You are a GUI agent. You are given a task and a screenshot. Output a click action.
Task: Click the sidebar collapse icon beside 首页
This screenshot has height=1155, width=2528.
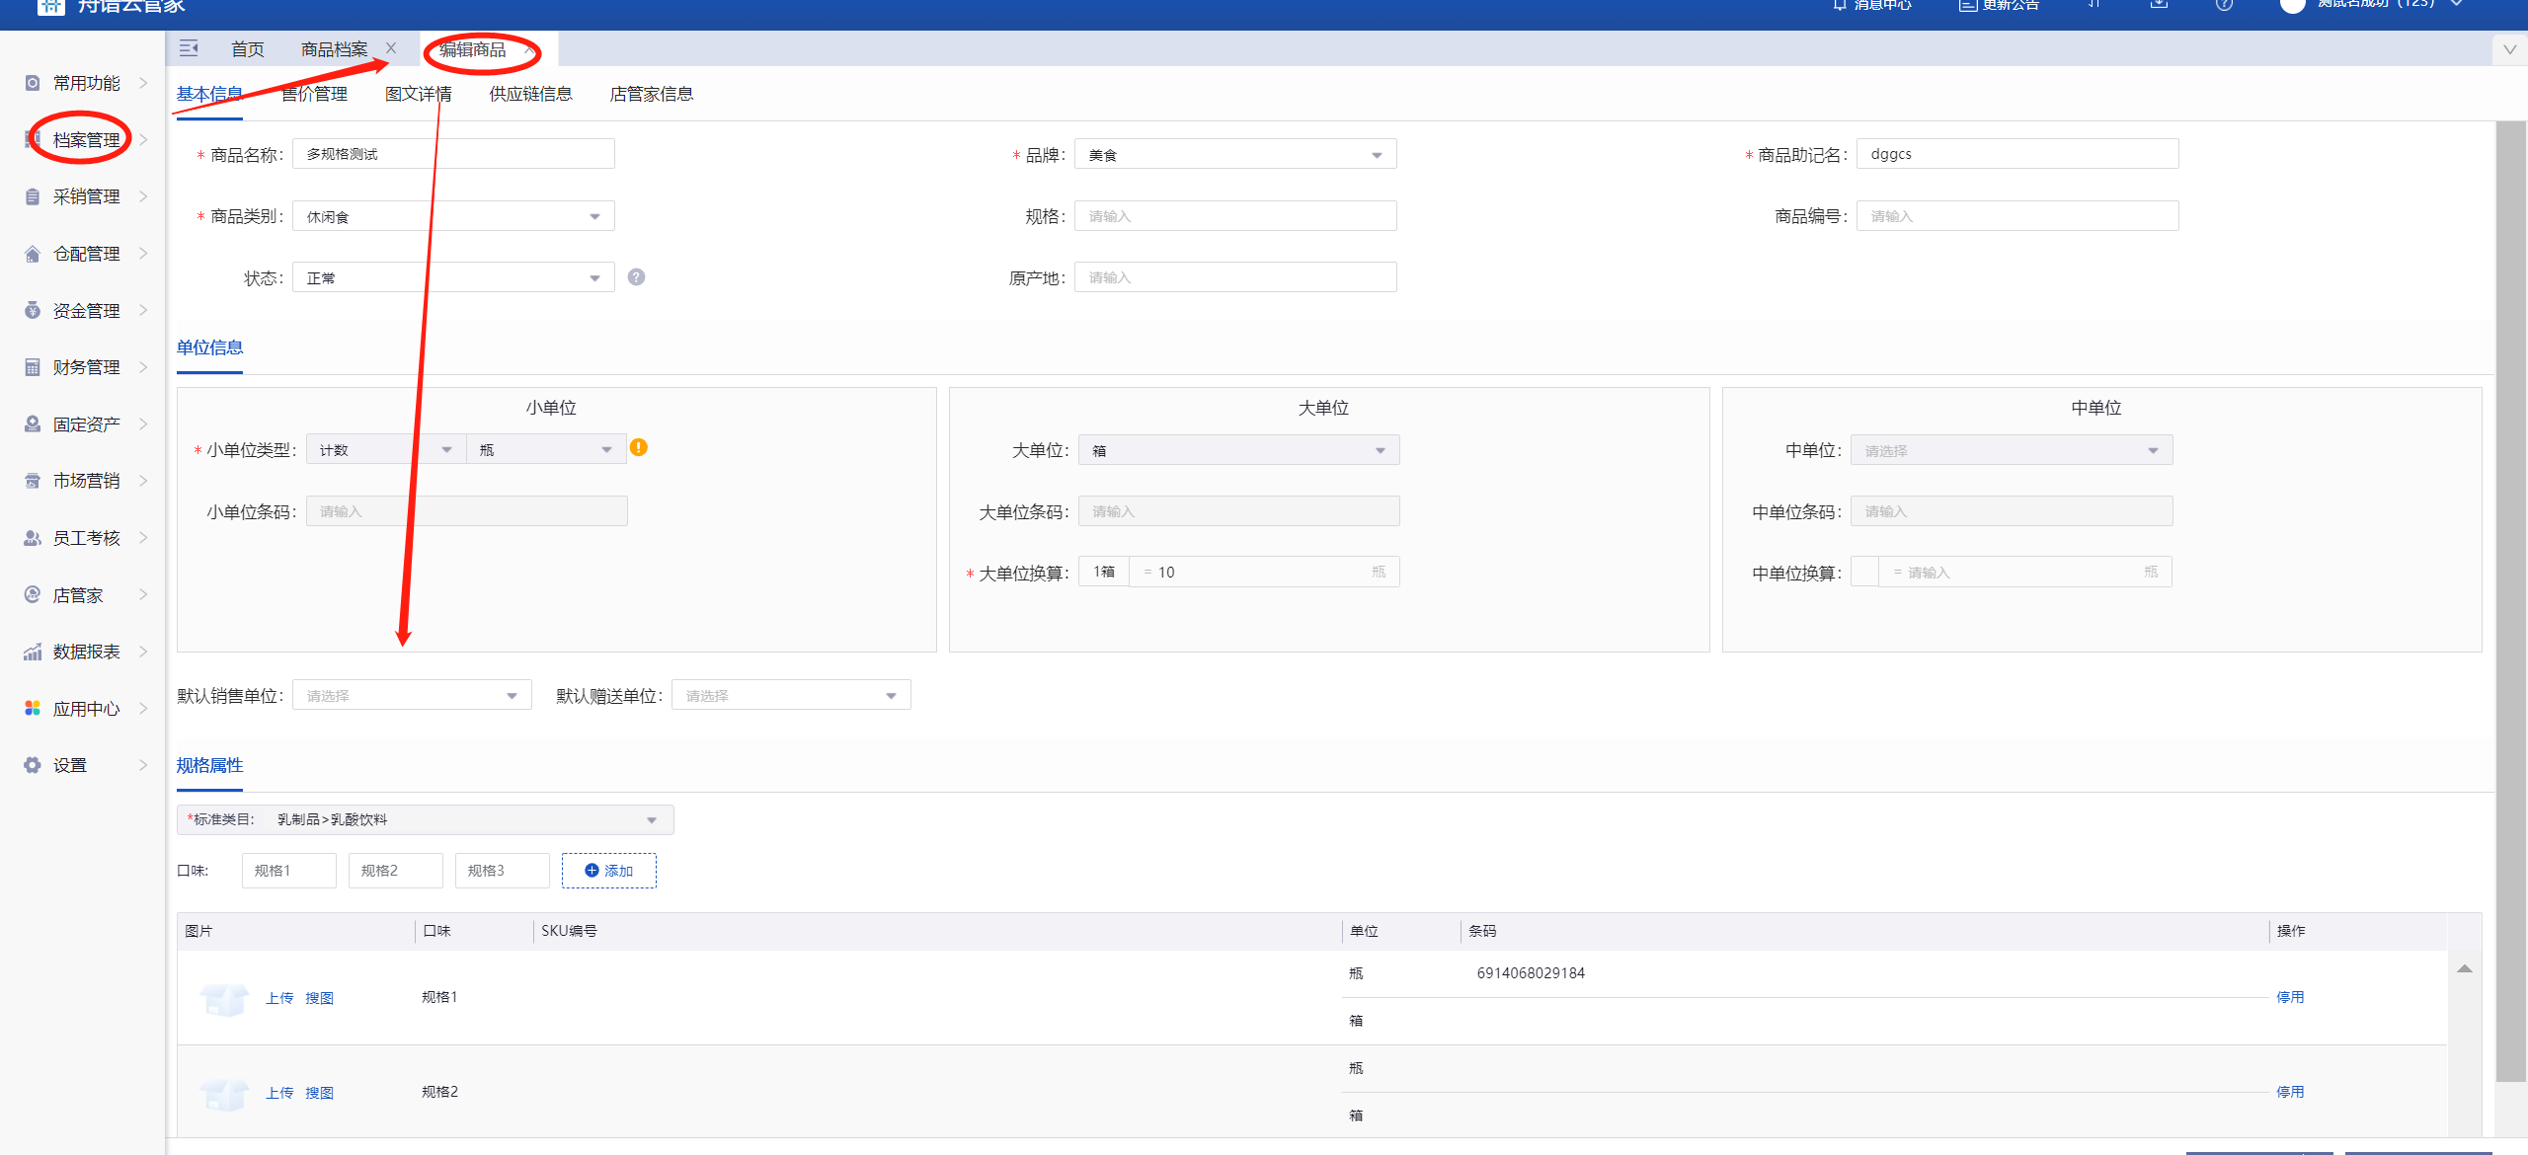(189, 48)
